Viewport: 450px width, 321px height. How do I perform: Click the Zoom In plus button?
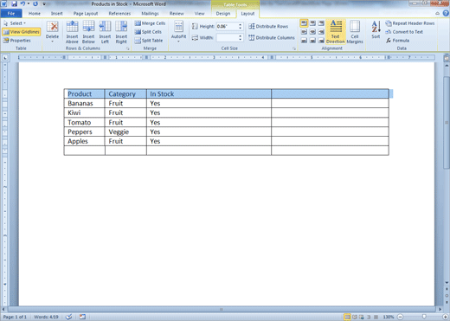click(446, 317)
